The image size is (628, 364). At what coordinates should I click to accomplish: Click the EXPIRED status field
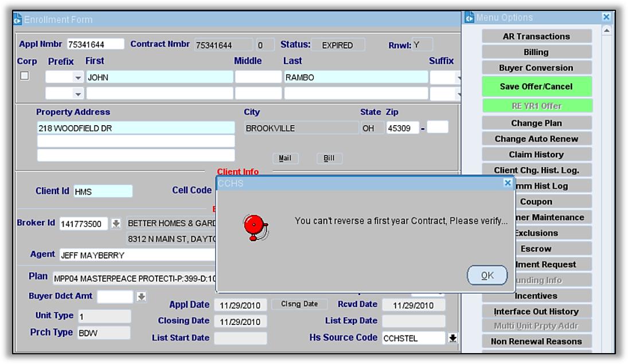[338, 45]
